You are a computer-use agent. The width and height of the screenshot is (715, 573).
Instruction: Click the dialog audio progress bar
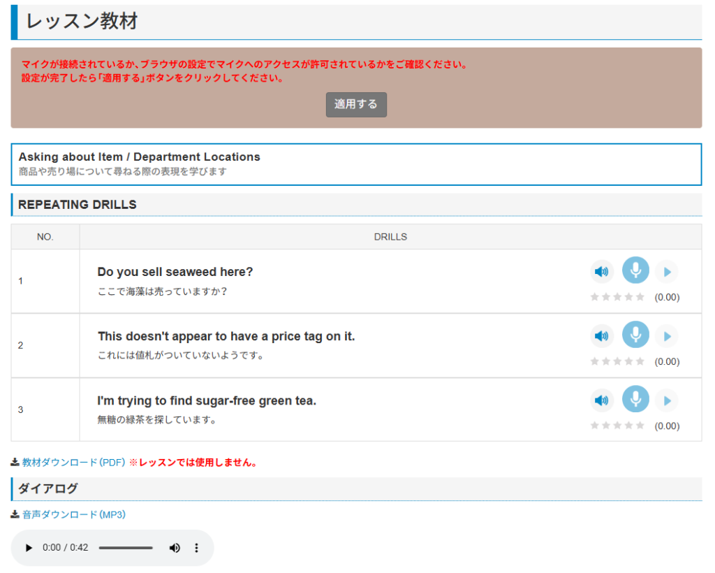click(x=126, y=548)
